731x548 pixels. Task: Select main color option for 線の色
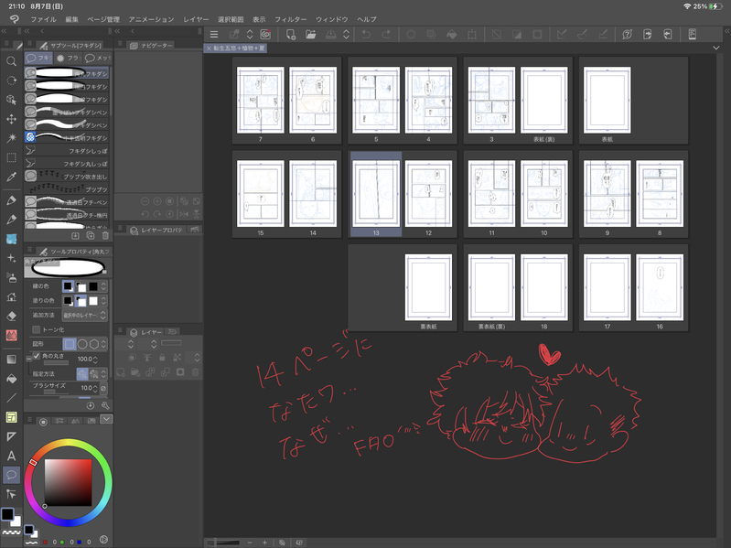pos(68,286)
